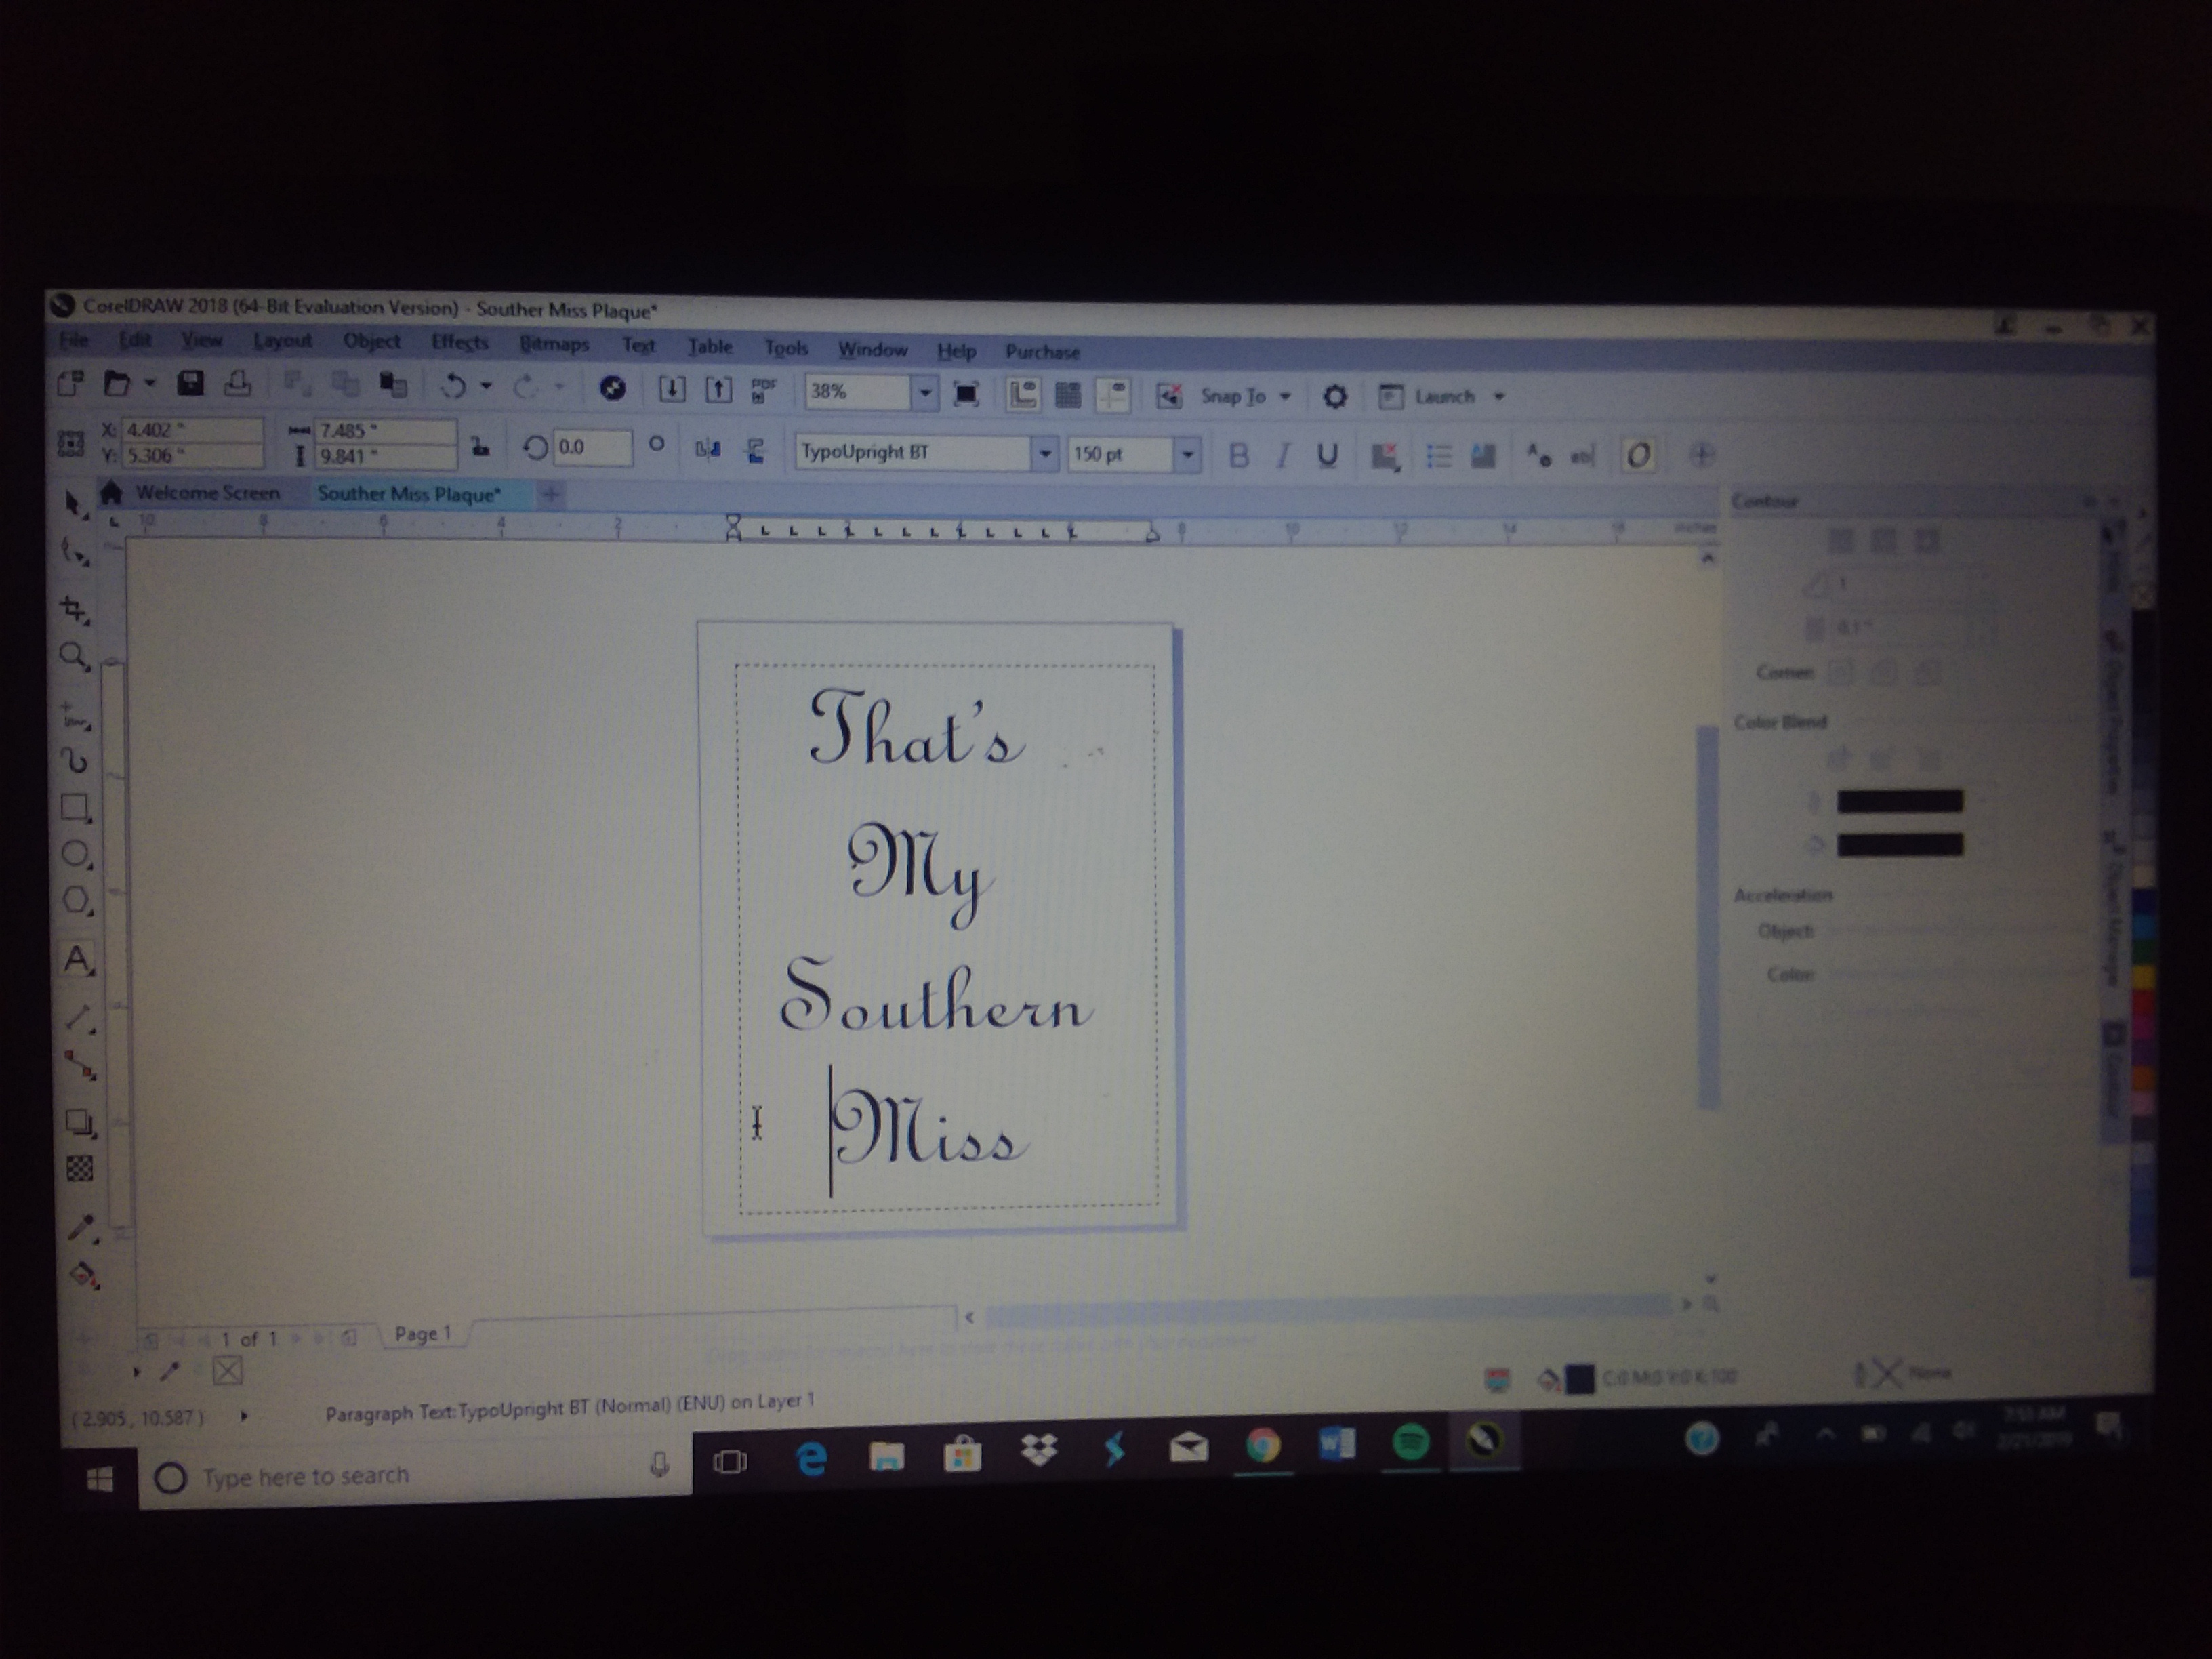Toggle drop cap formatting
Image resolution: width=2212 pixels, height=1659 pixels.
pos(1483,457)
